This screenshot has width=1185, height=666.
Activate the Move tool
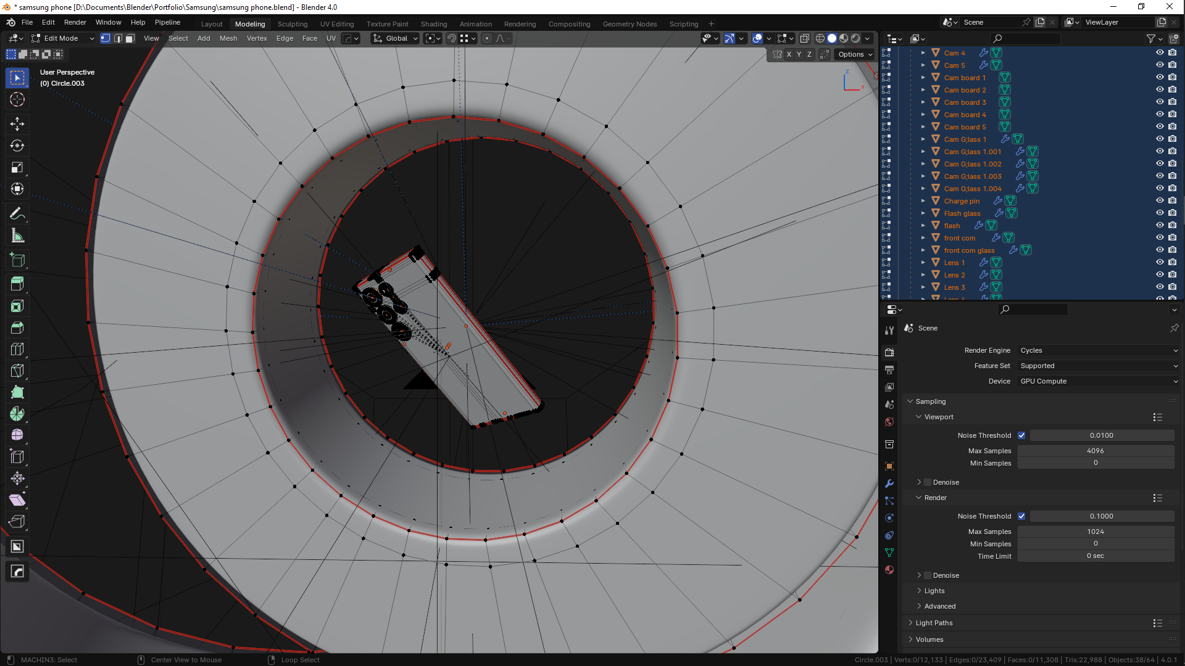point(17,124)
